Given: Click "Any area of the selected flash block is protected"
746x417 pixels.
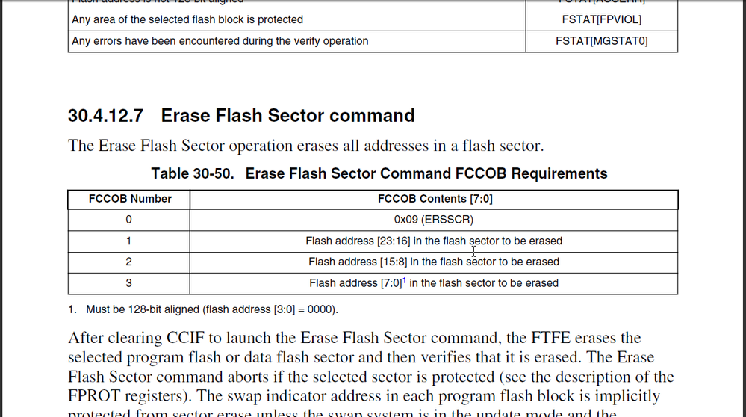Looking at the screenshot, I should click(187, 19).
